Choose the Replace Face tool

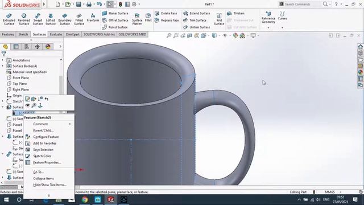[x=167, y=20]
